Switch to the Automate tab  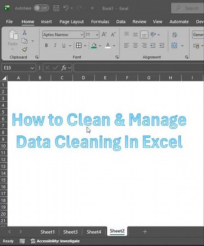tap(179, 22)
